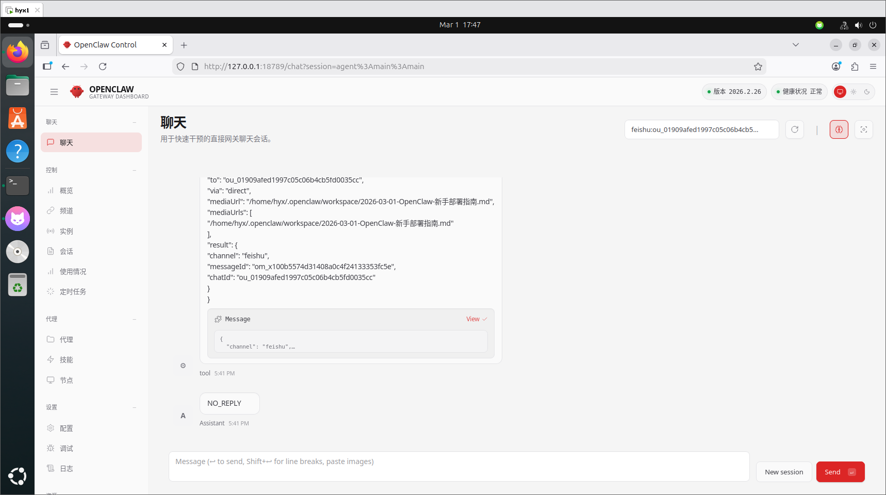Start a New session
Screen dimensions: 886x495
[x=784, y=472]
